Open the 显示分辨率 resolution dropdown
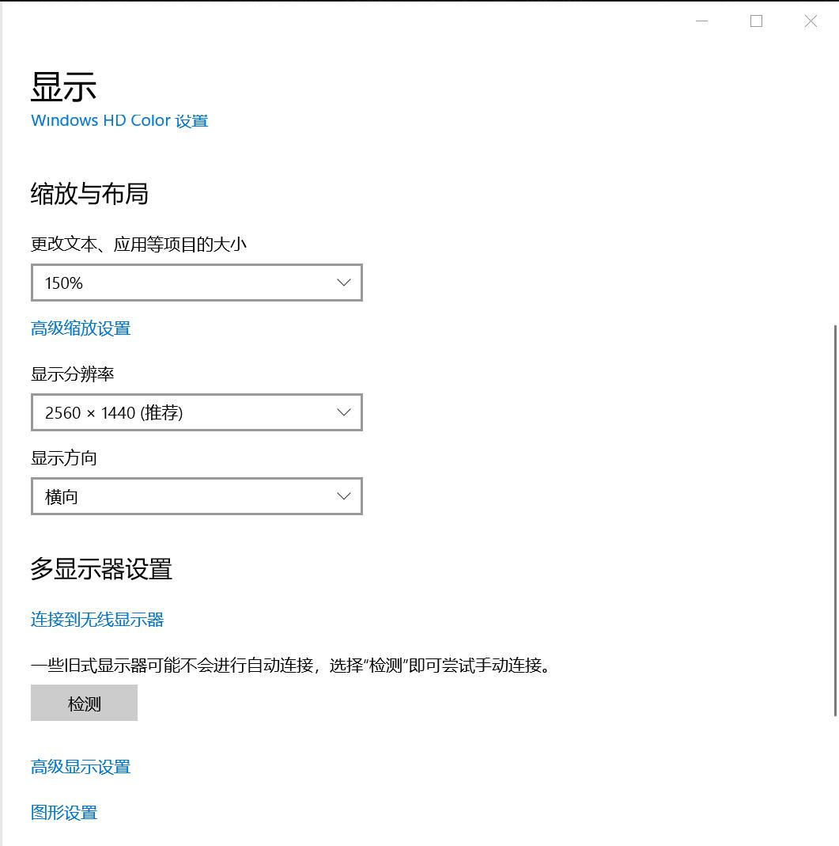The image size is (839, 846). (x=196, y=412)
